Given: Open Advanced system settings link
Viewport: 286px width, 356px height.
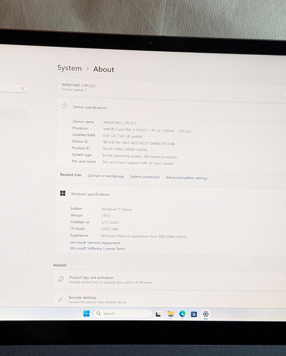Looking at the screenshot, I should [187, 178].
